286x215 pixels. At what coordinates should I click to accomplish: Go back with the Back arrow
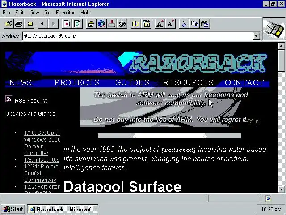(43, 24)
